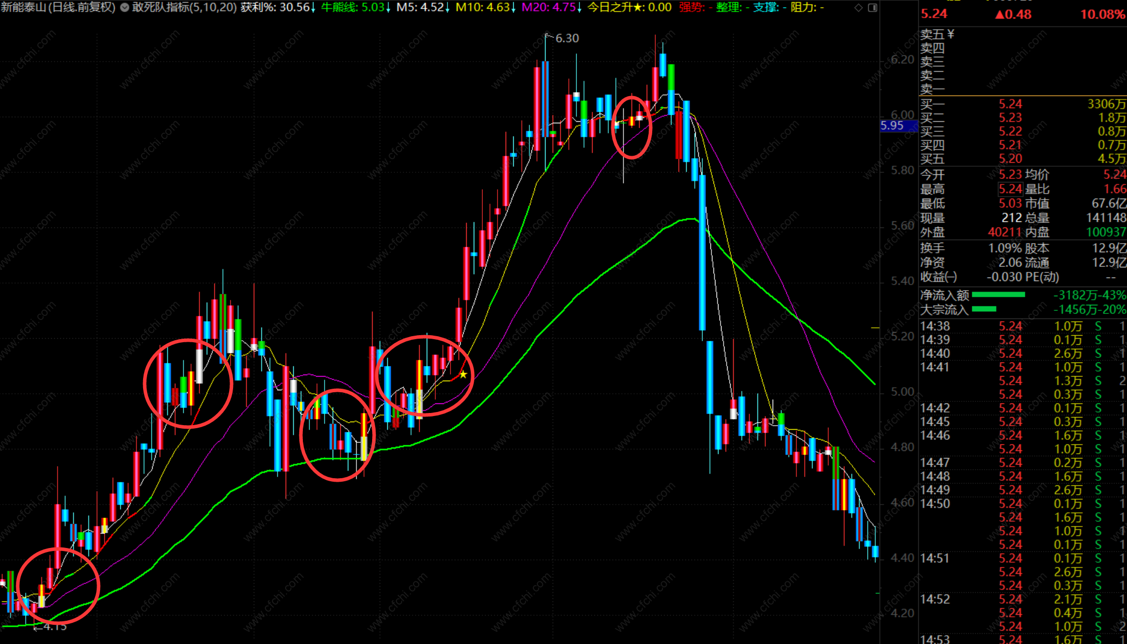
Task: Click the 大宗流入 green bar
Action: (x=984, y=309)
